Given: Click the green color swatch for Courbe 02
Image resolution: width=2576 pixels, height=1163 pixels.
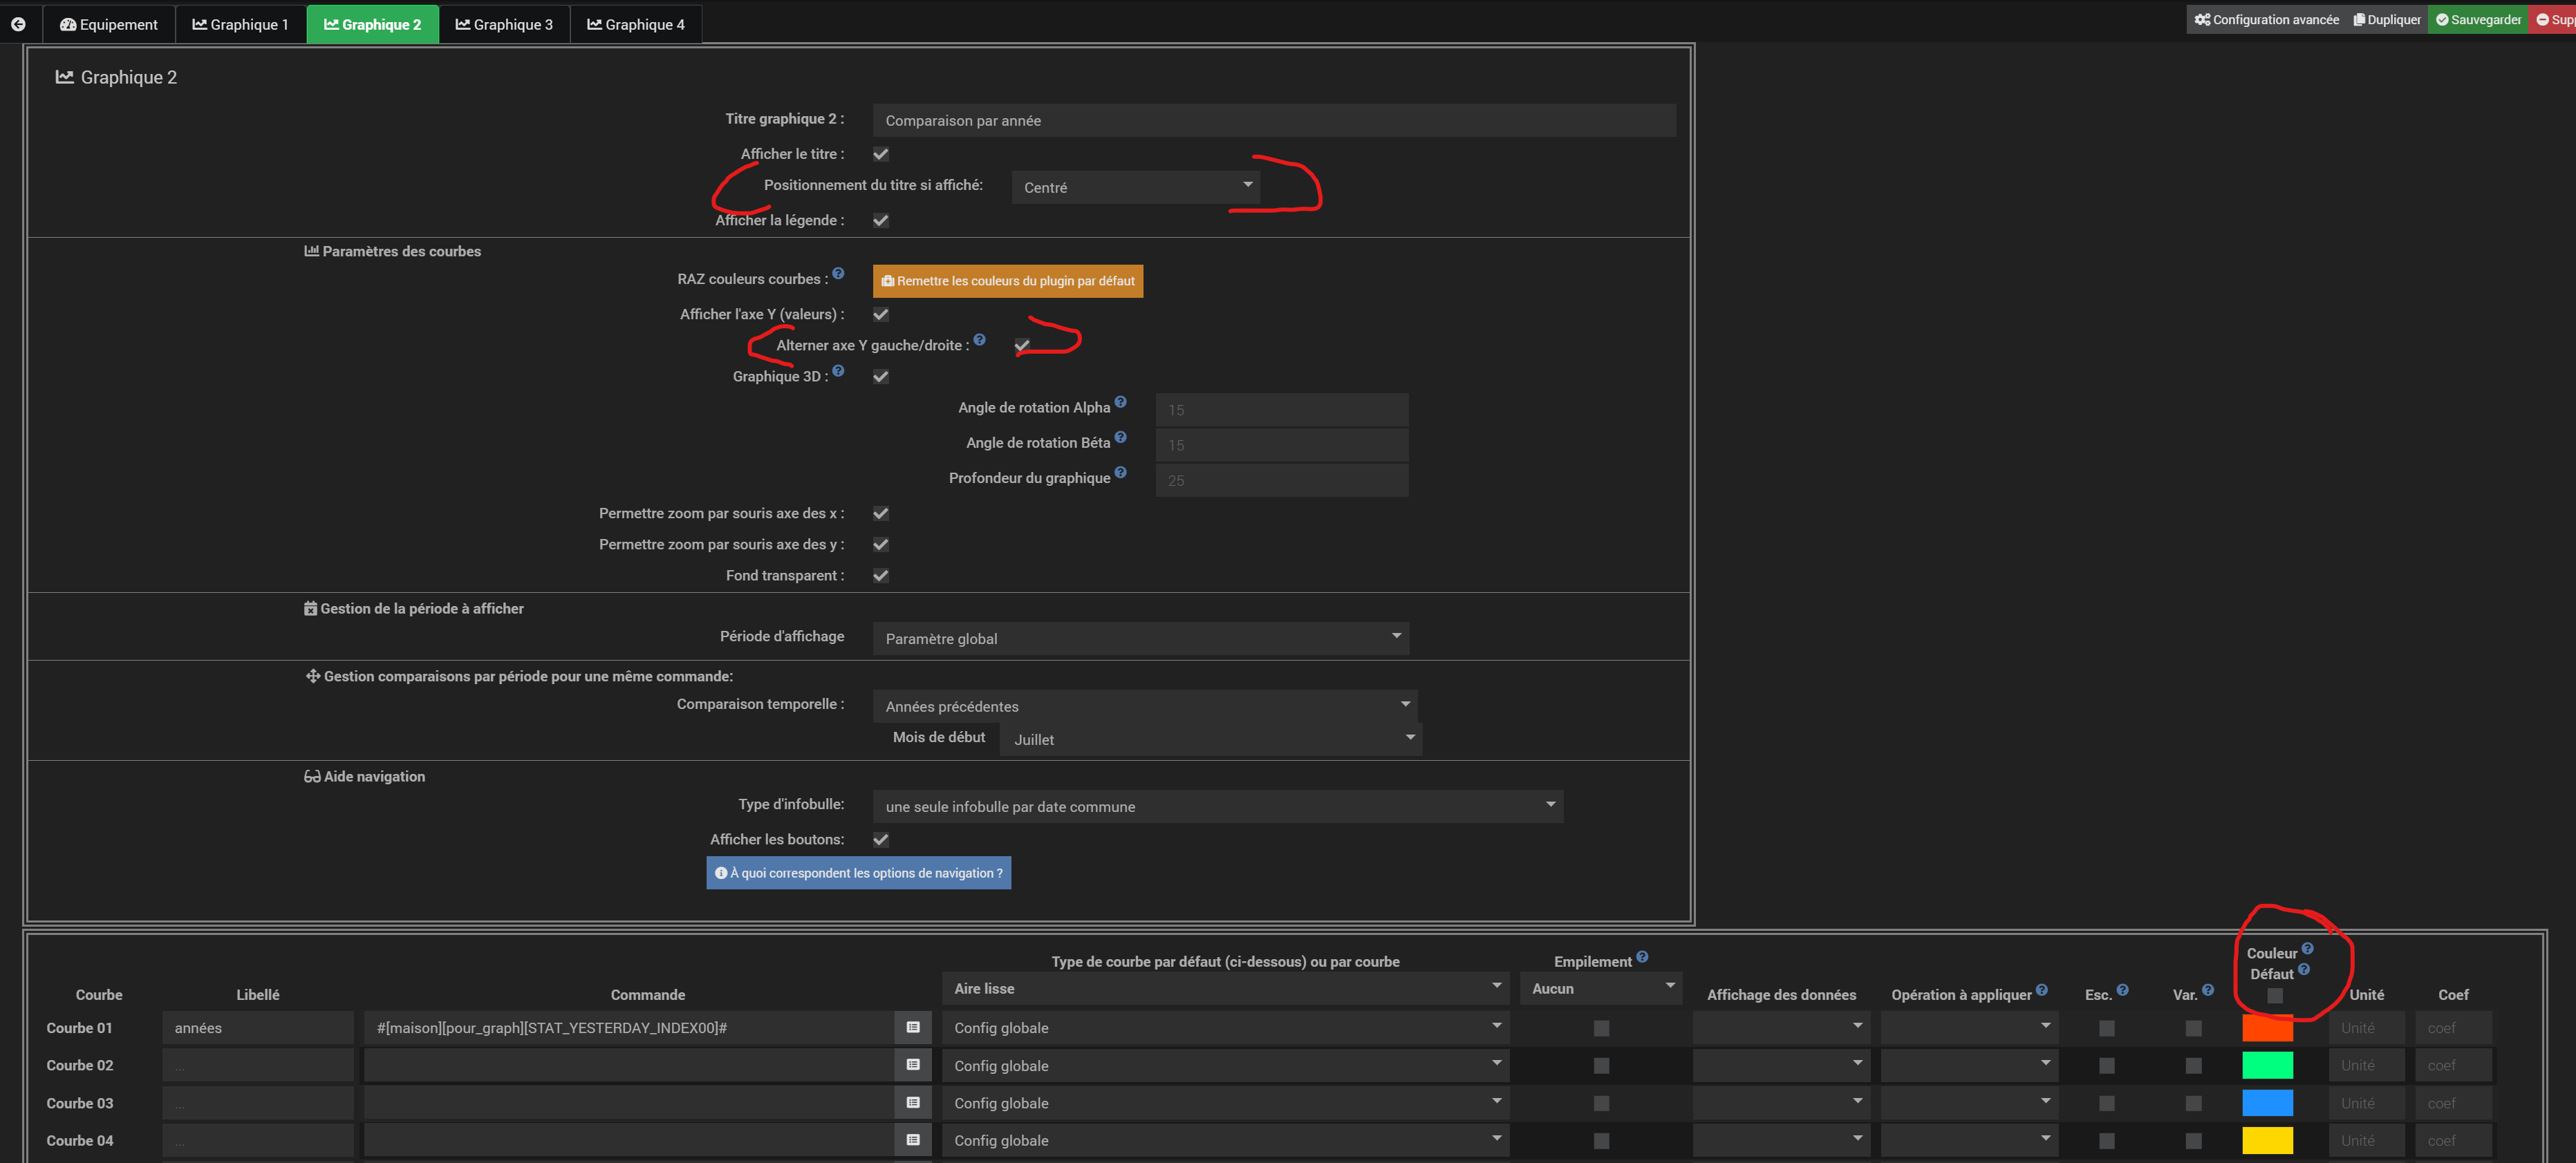Looking at the screenshot, I should coord(2266,1065).
